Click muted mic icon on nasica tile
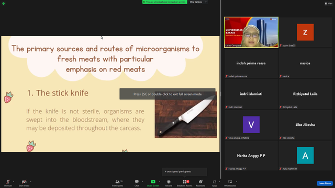Screen dimensions: 335x188 [x=281, y=76]
